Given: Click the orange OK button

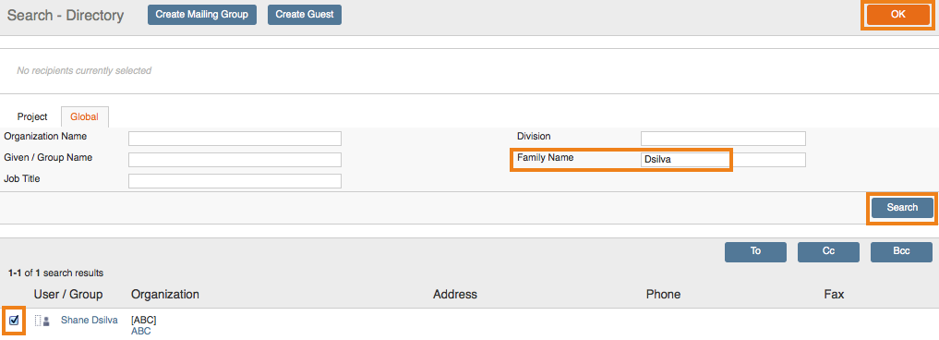Looking at the screenshot, I should pyautogui.click(x=897, y=15).
